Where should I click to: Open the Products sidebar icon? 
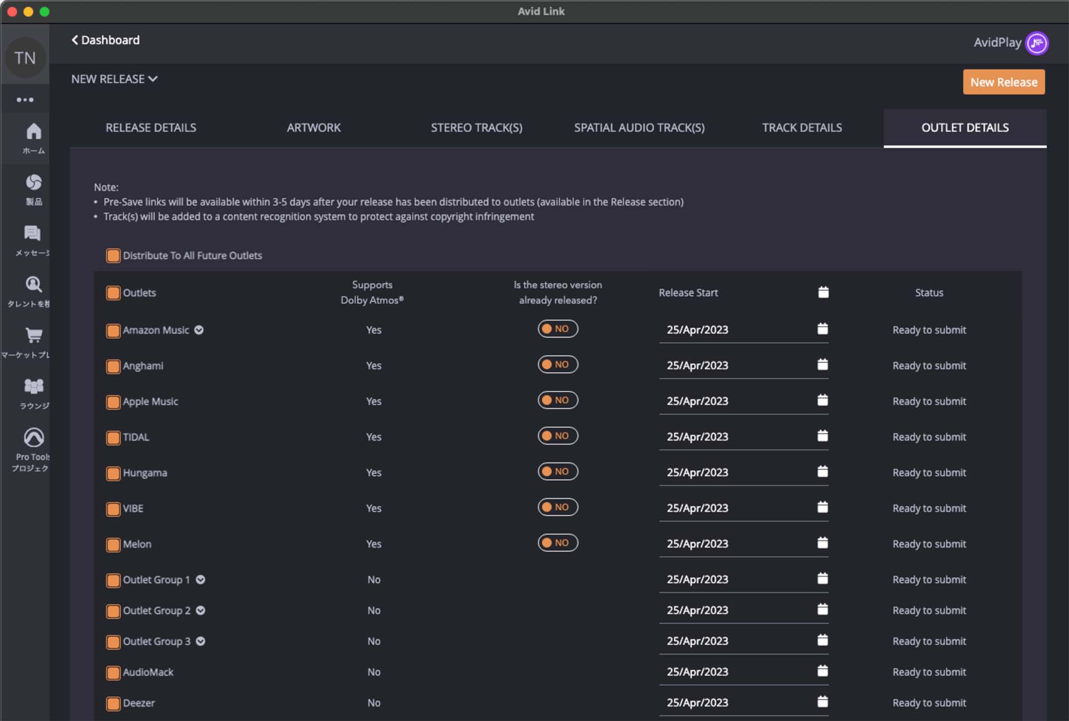pyautogui.click(x=33, y=183)
